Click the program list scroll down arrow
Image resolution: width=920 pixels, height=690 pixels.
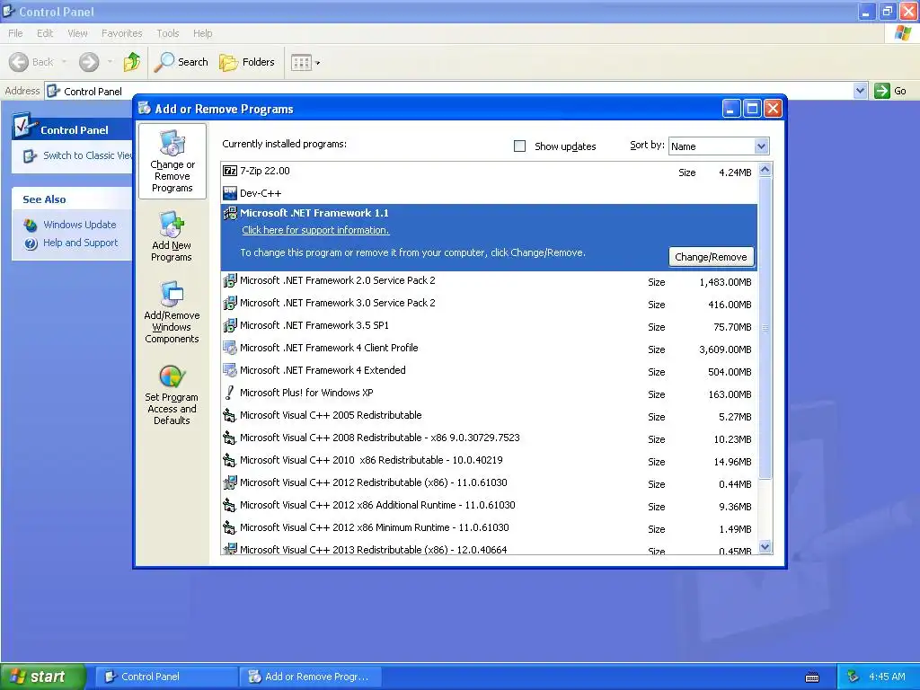pyautogui.click(x=765, y=547)
